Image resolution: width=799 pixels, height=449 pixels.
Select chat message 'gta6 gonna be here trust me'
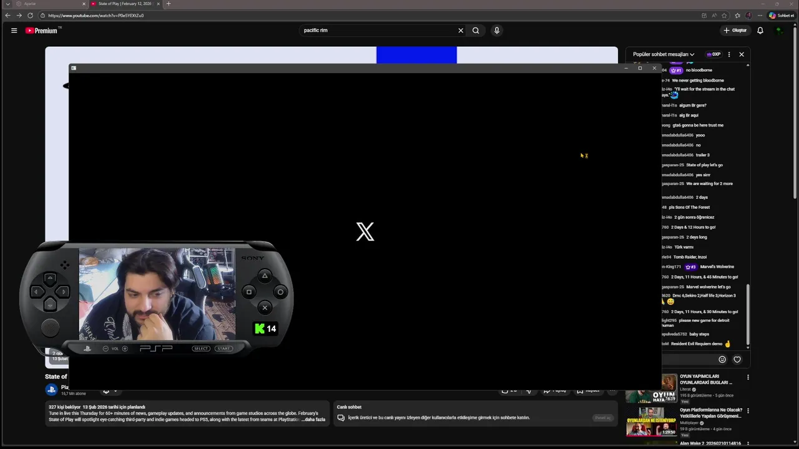pyautogui.click(x=698, y=125)
